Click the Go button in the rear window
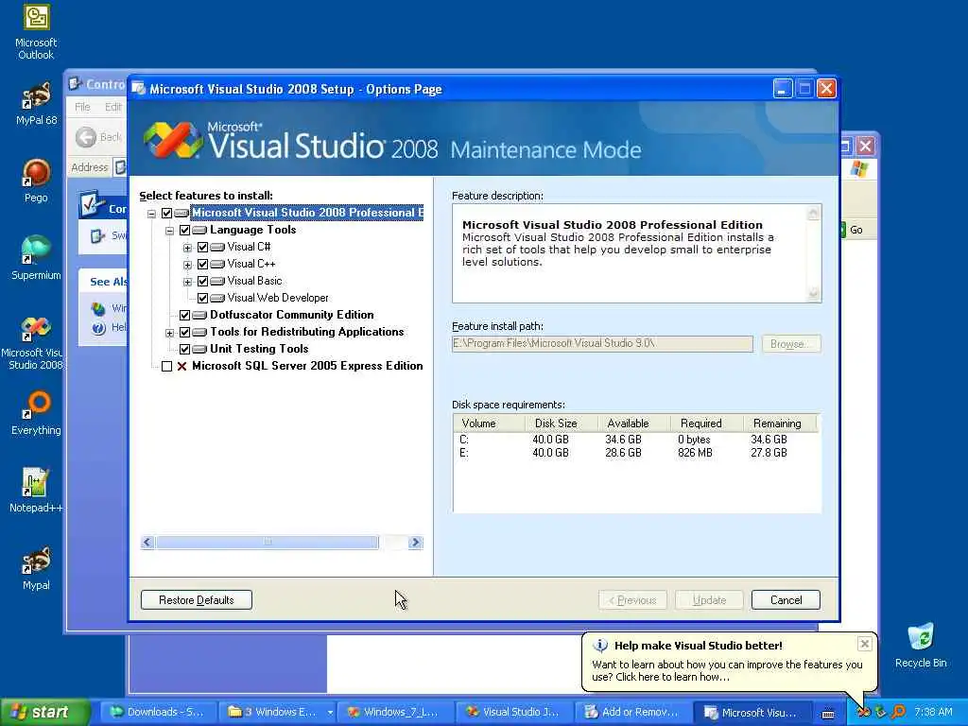The image size is (968, 726). (851, 230)
